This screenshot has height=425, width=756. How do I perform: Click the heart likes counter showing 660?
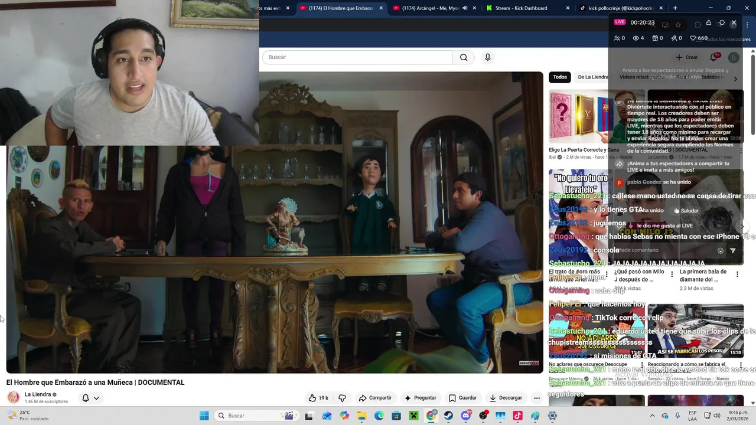pyautogui.click(x=699, y=38)
